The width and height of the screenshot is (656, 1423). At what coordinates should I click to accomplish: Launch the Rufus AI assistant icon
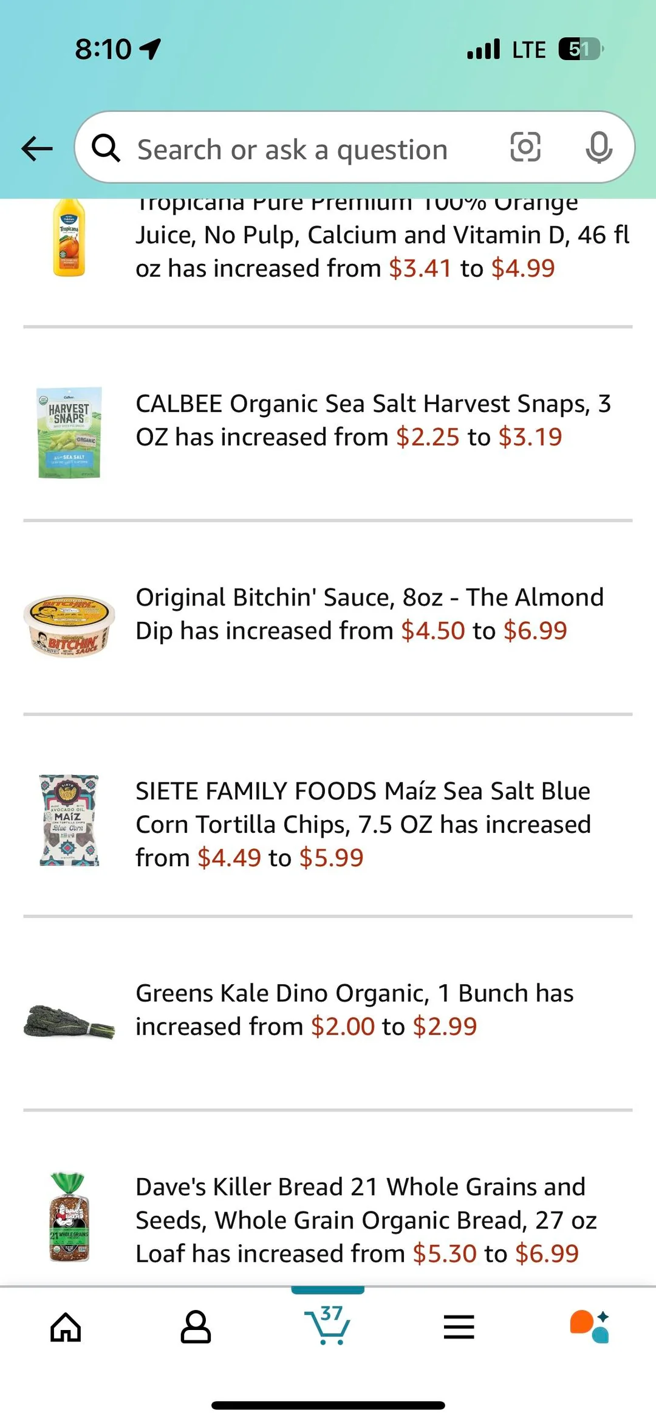click(589, 1326)
